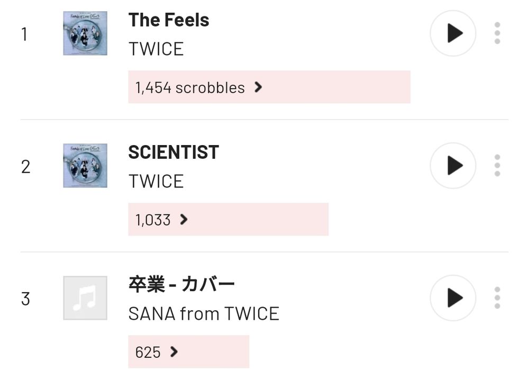Open SANA from TWICE artist page
This screenshot has height=369, width=529.
point(204,314)
